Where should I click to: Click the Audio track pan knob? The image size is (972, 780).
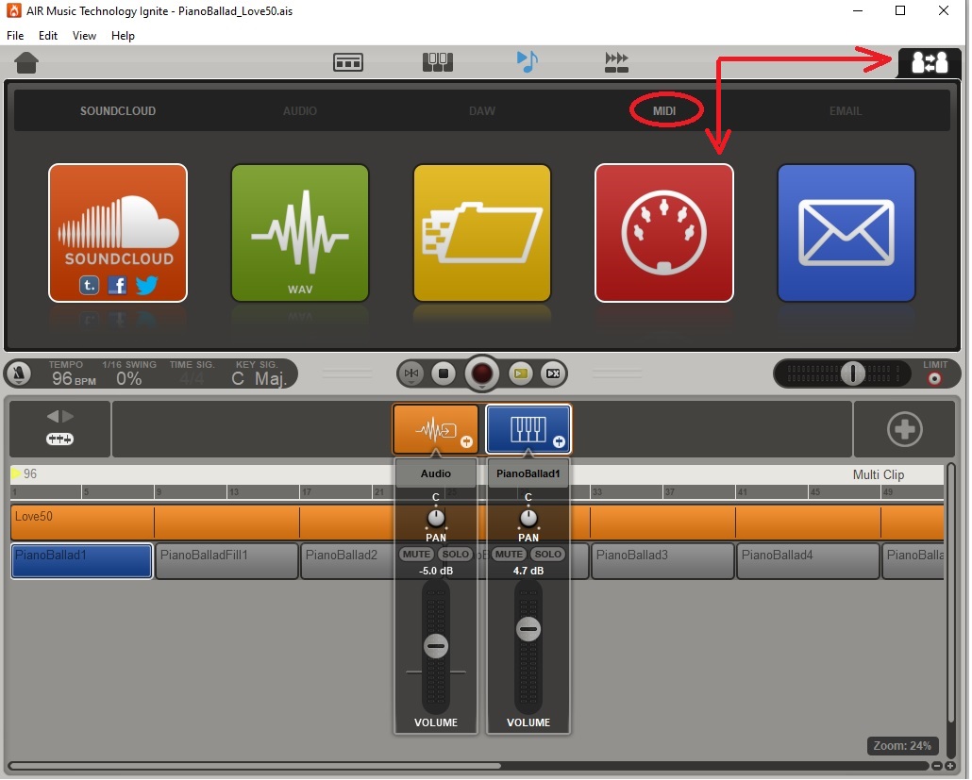pyautogui.click(x=436, y=518)
